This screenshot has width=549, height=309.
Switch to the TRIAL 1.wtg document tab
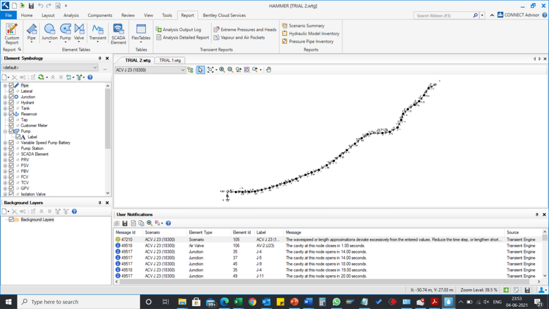170,60
